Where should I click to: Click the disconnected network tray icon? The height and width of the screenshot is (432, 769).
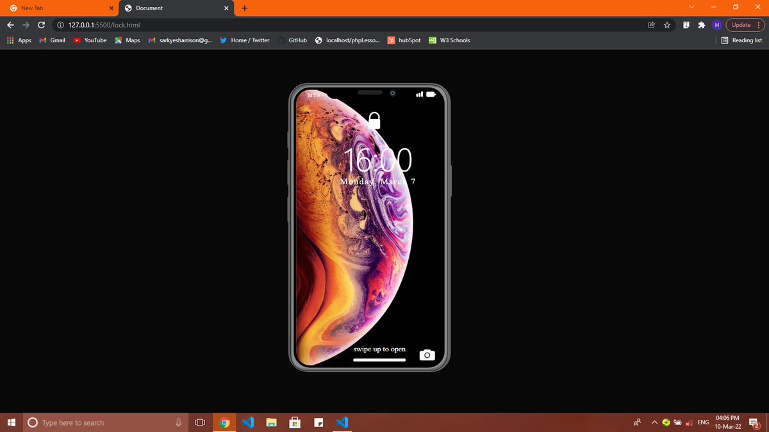point(689,423)
